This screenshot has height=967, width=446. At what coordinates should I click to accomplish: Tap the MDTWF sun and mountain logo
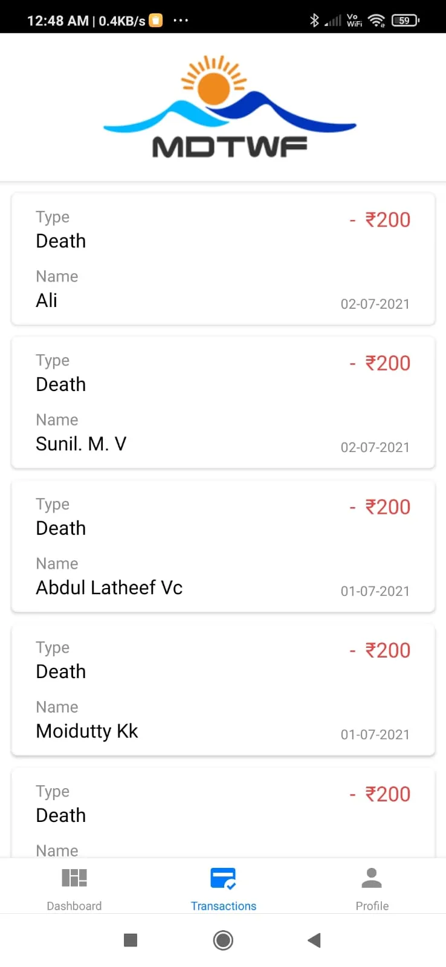point(230,106)
